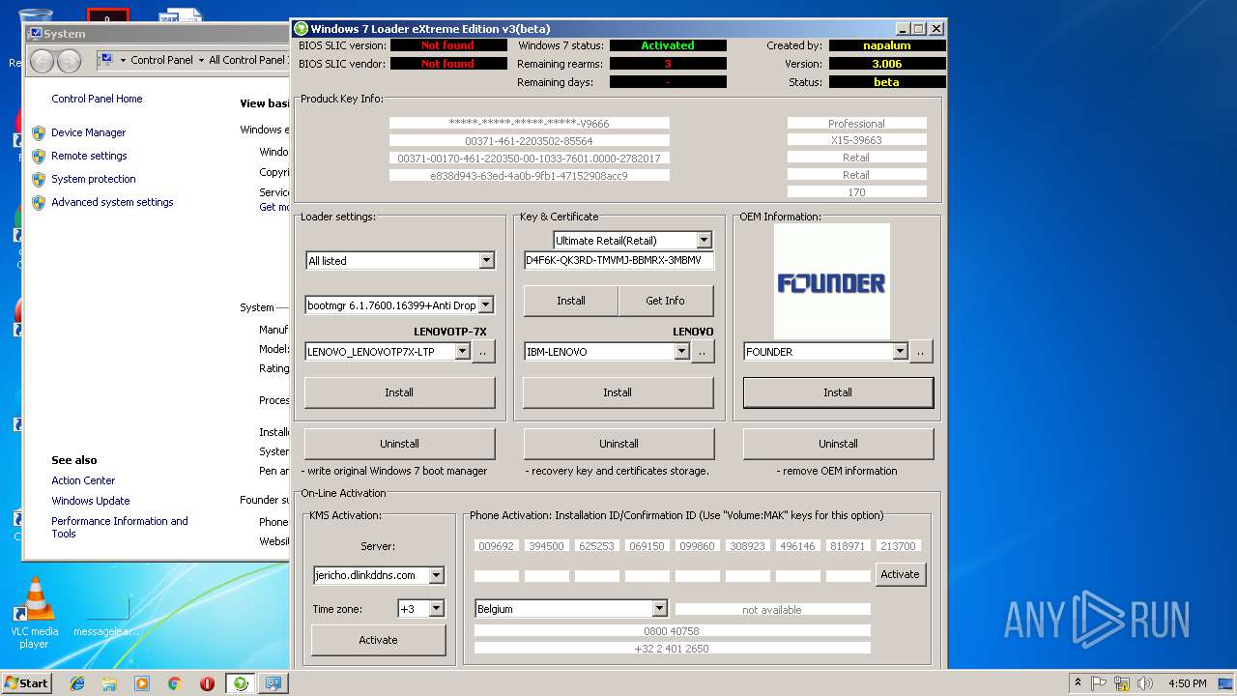This screenshot has height=696, width=1237.
Task: Expand the bootmgr version dropdown
Action: (x=485, y=304)
